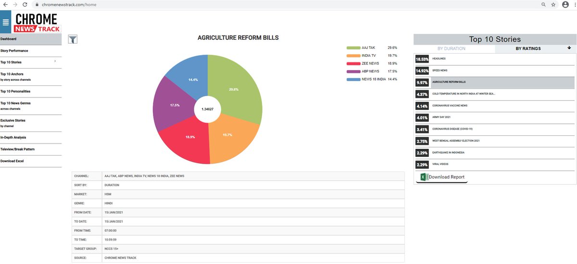The height and width of the screenshot is (264, 577).
Task: Click the HINDI genre value
Action: pyautogui.click(x=109, y=204)
